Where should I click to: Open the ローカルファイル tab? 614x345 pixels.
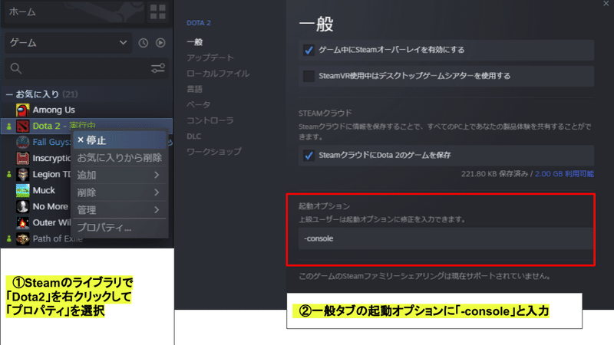[x=218, y=74]
